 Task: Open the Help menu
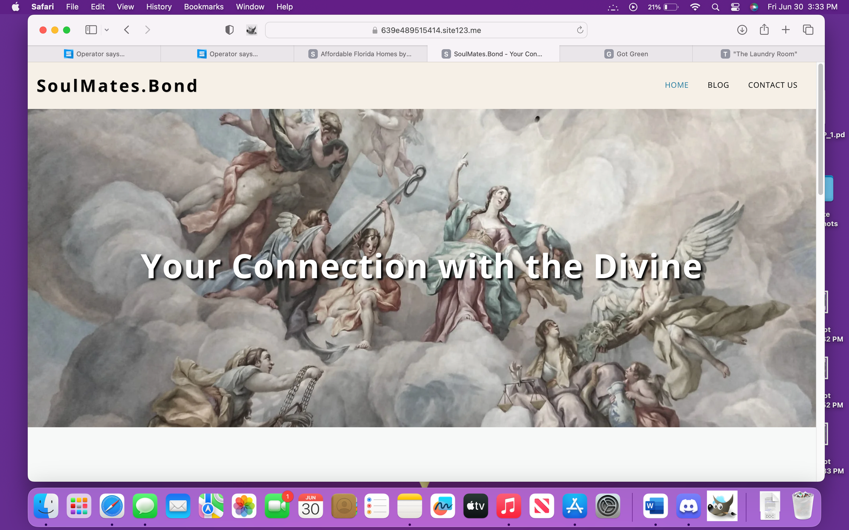tap(284, 7)
